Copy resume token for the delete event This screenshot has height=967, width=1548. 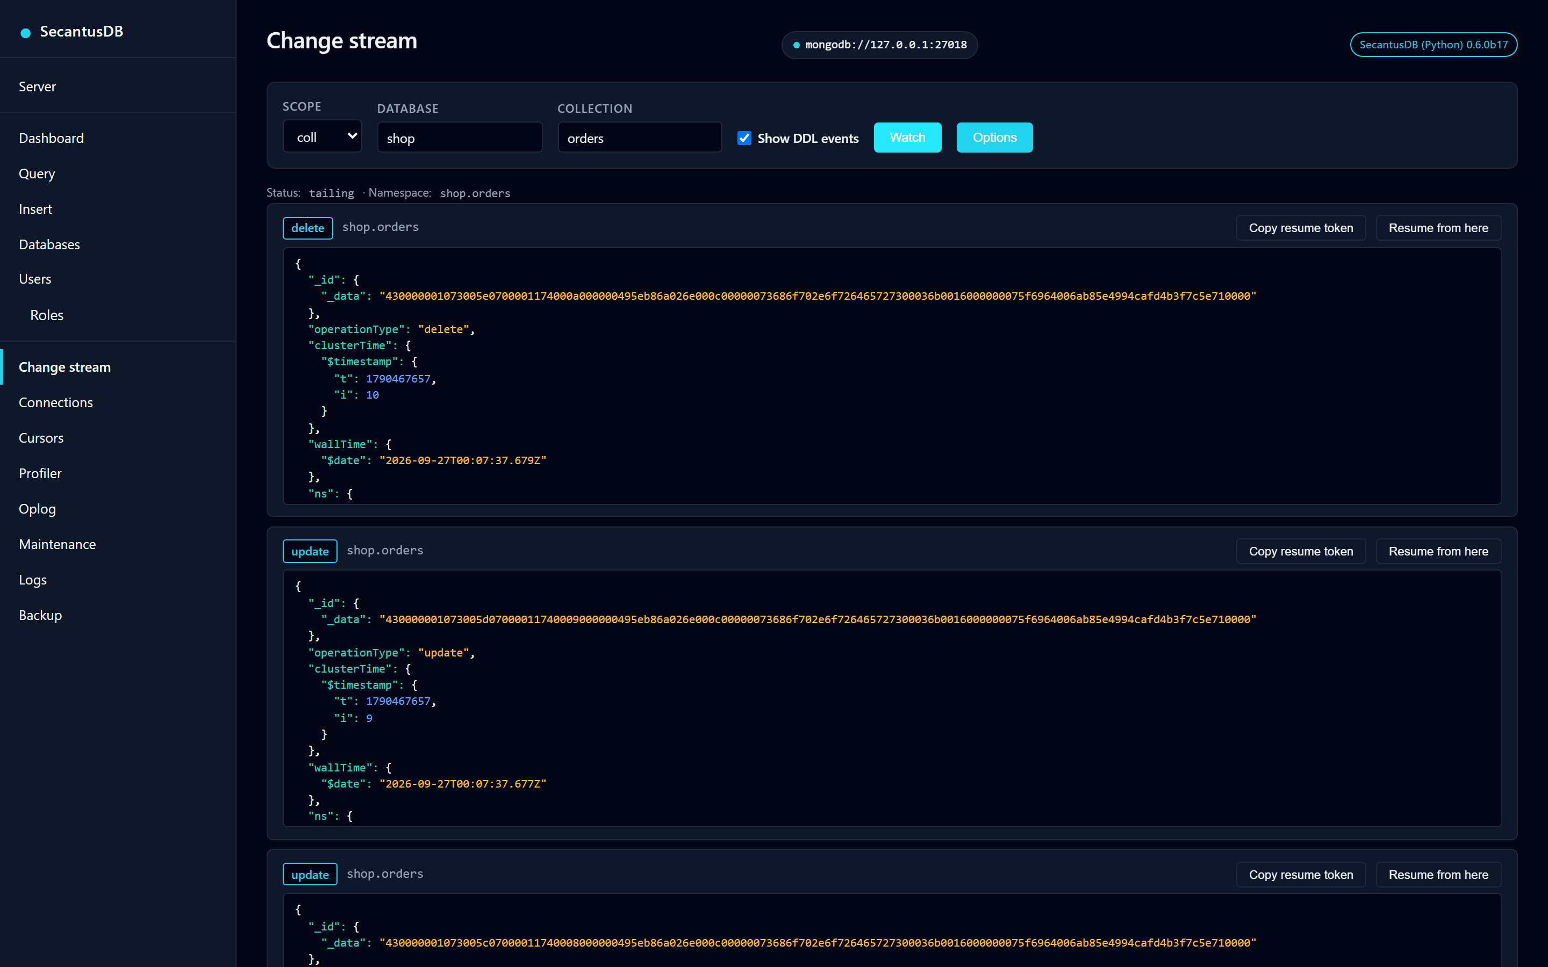[x=1300, y=228]
